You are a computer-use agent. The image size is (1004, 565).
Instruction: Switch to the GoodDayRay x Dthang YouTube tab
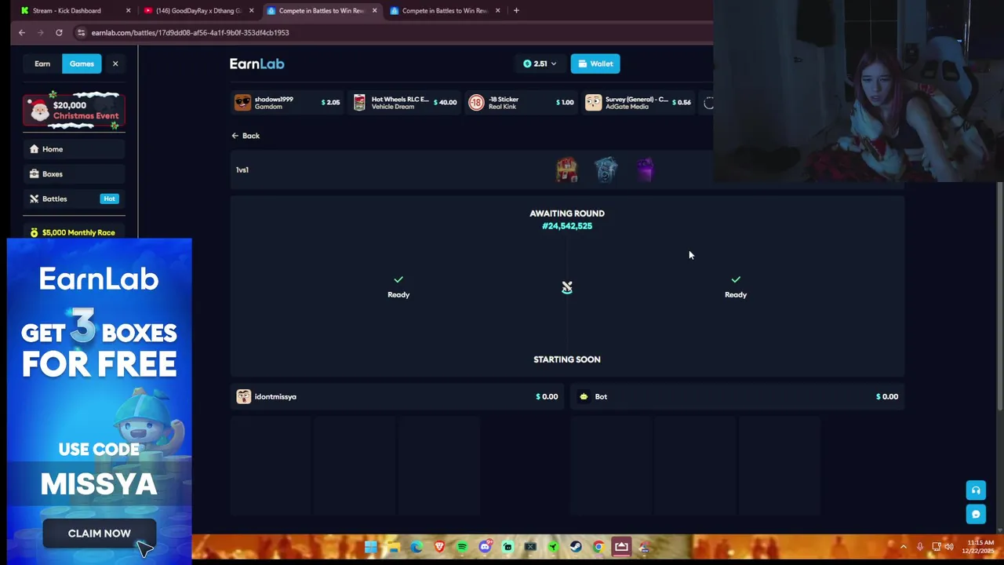click(198, 10)
